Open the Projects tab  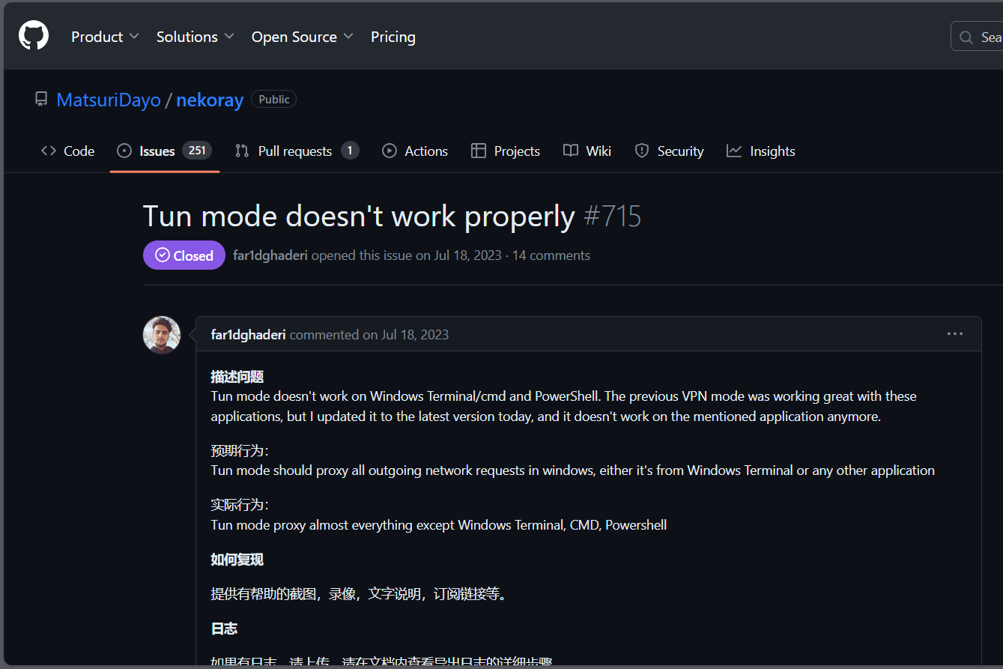click(506, 151)
